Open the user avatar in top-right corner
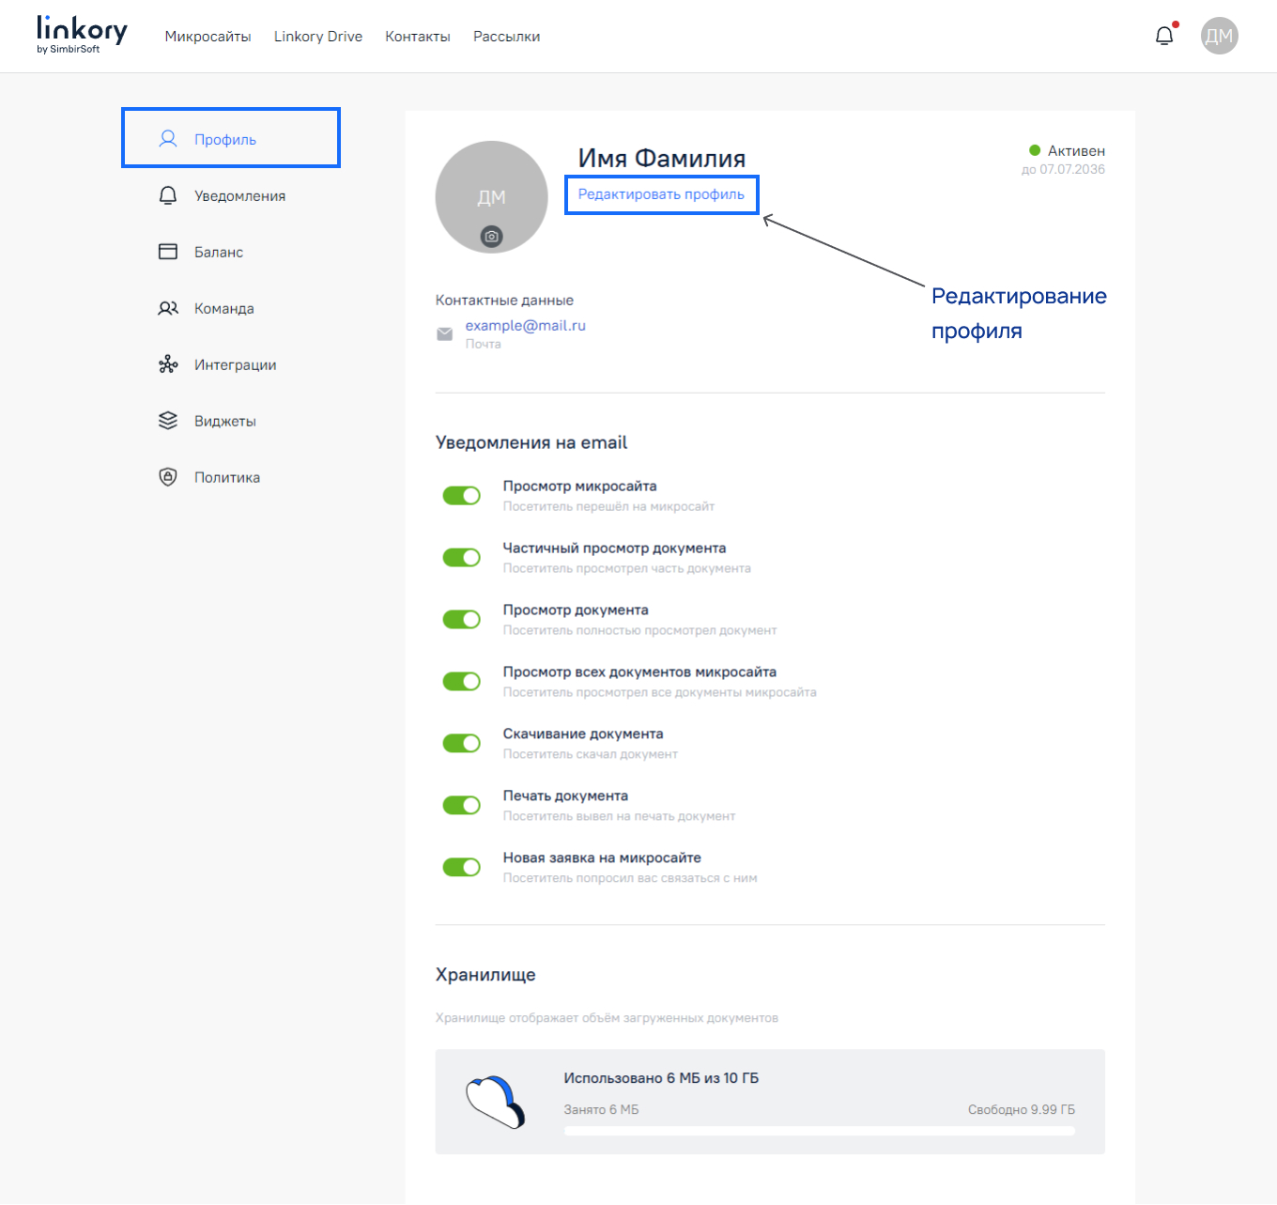 coord(1219,36)
